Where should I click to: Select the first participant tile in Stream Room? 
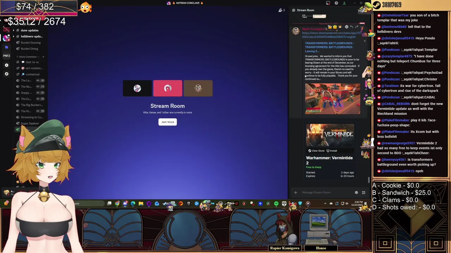tap(137, 88)
